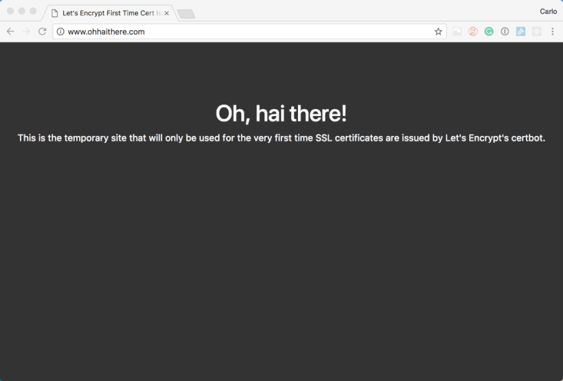Open the Carlo profile button

[x=549, y=12]
